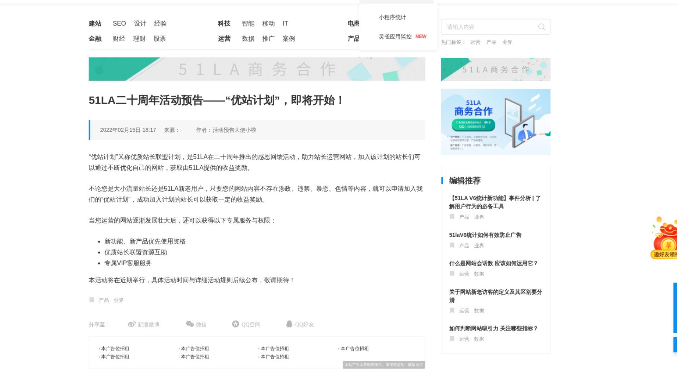Screen dimensions: 677x370
Task: Open the 金融 category
Action: pos(95,39)
